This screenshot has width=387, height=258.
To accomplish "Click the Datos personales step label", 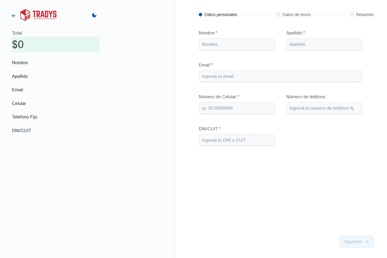I will [221, 15].
